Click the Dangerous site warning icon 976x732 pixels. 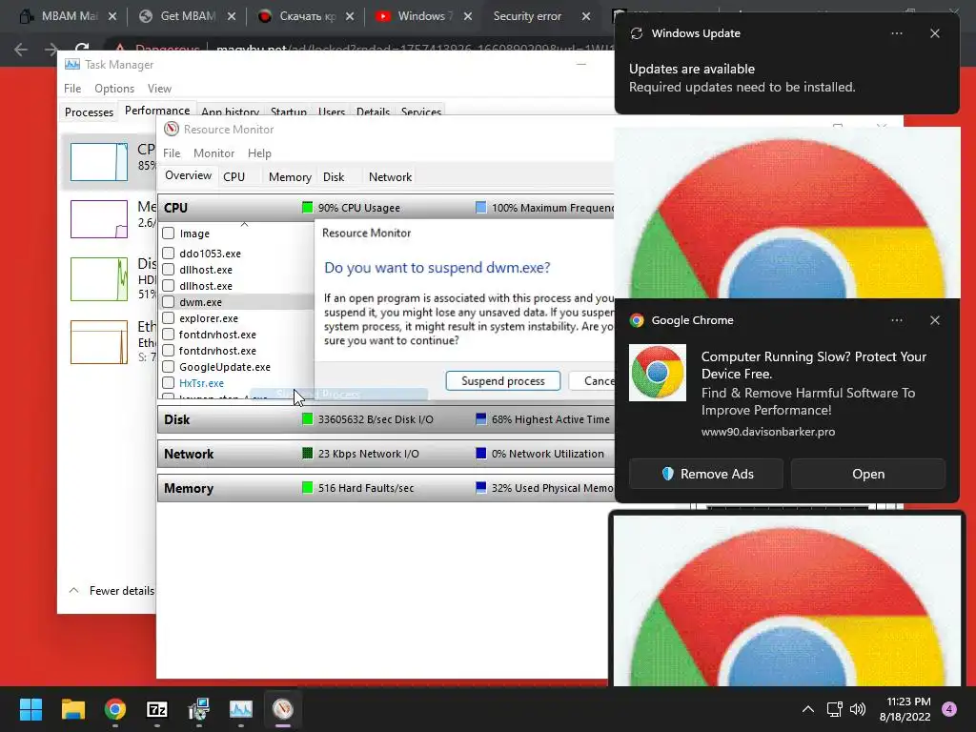coord(120,49)
